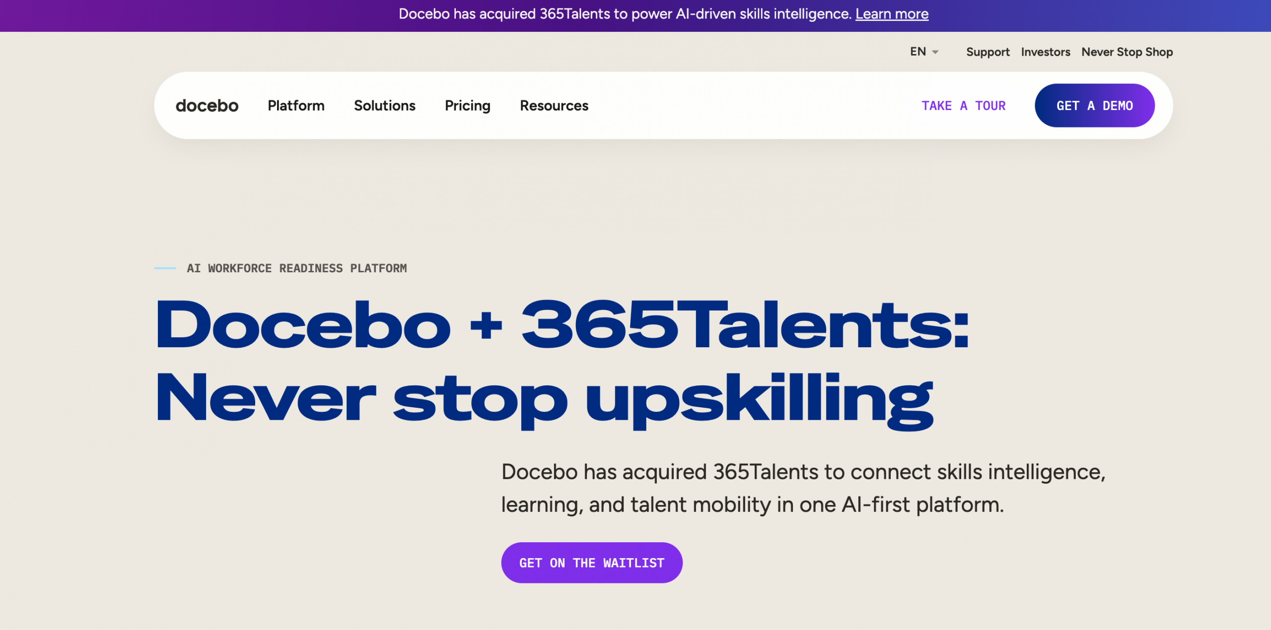Open the Solutions menu

pyautogui.click(x=384, y=106)
